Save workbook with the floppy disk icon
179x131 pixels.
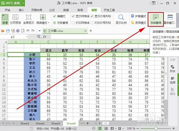(8, 31)
